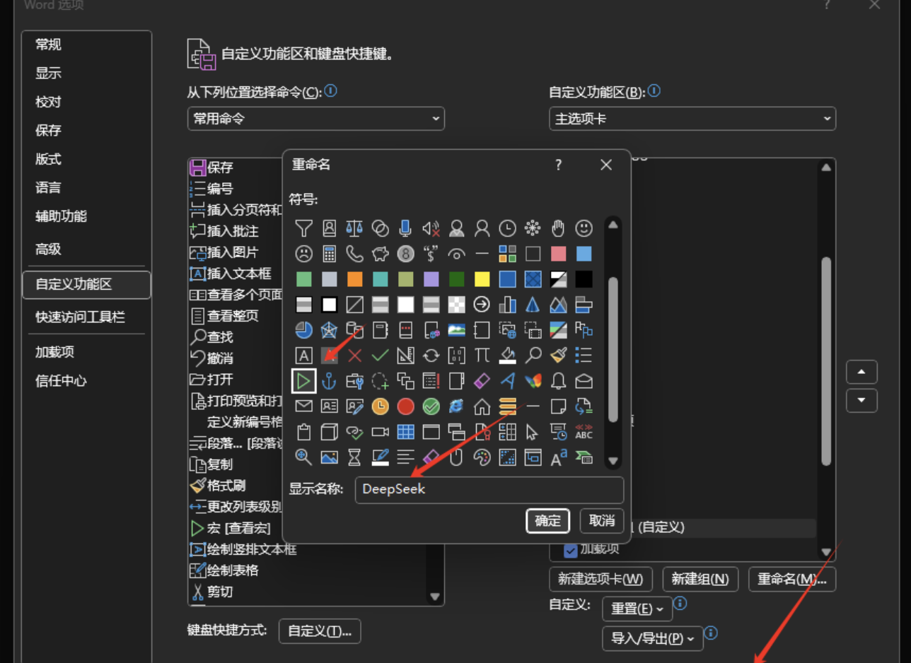Click the 新建选项卡 button
The width and height of the screenshot is (911, 663).
pos(600,579)
